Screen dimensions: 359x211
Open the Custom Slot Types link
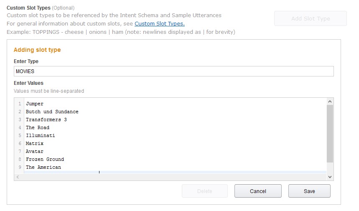coord(159,23)
